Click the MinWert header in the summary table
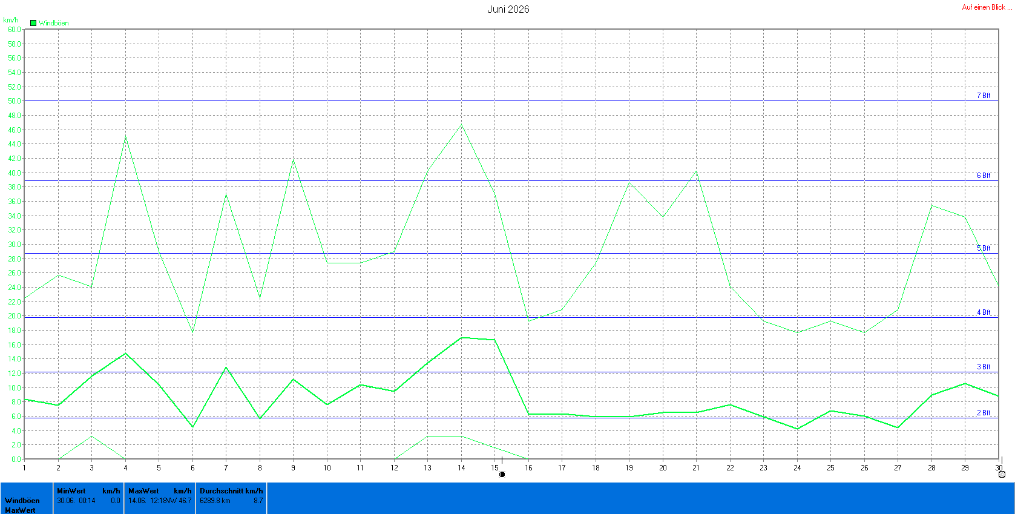This screenshot has height=514, width=1015. click(71, 491)
